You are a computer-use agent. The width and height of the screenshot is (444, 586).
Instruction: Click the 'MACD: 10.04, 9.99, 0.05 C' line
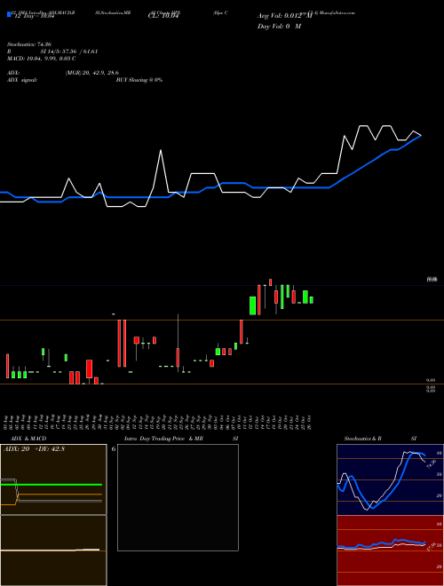[41, 59]
